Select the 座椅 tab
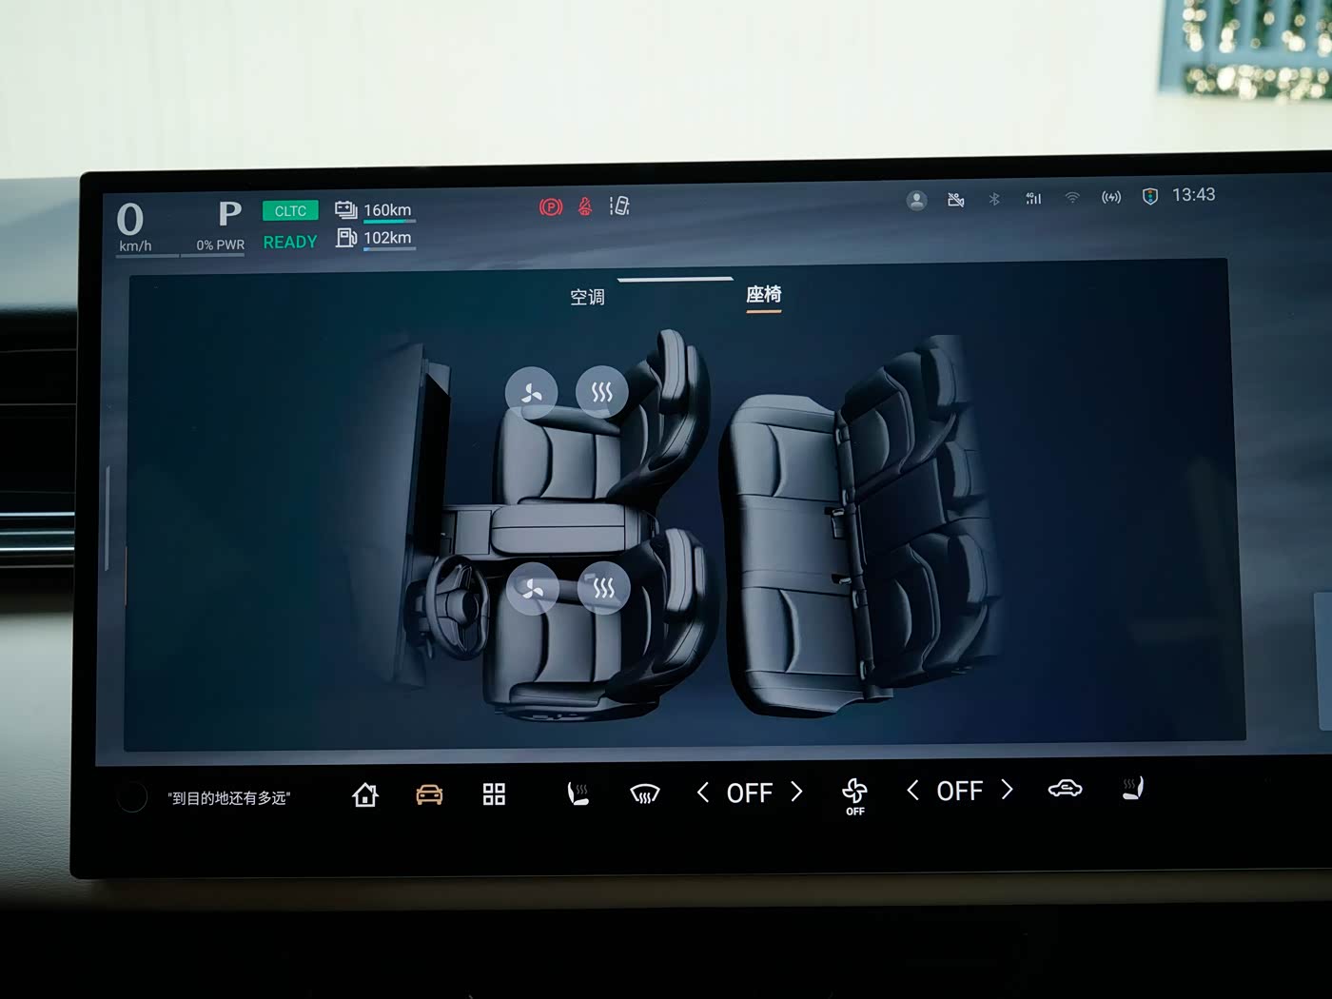Image resolution: width=1332 pixels, height=999 pixels. click(x=763, y=295)
